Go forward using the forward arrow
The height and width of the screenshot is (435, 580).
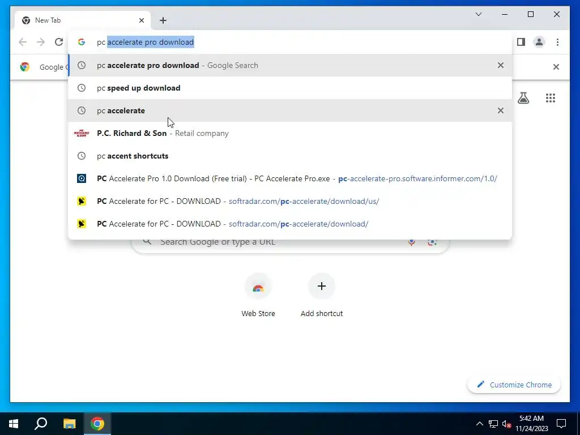pos(41,42)
